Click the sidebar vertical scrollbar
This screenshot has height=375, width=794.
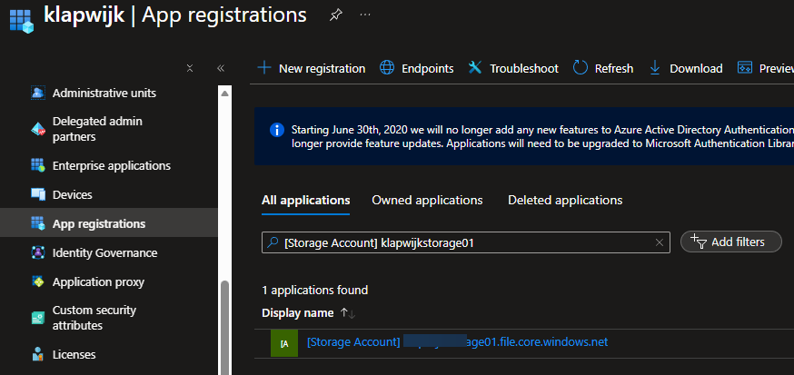click(223, 318)
